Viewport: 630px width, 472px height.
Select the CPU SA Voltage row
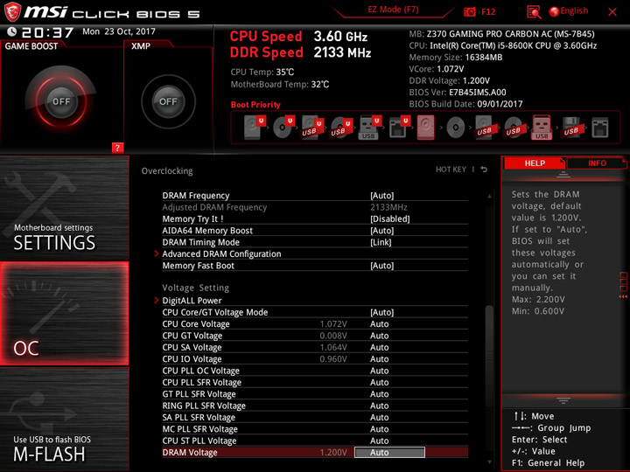pos(315,347)
